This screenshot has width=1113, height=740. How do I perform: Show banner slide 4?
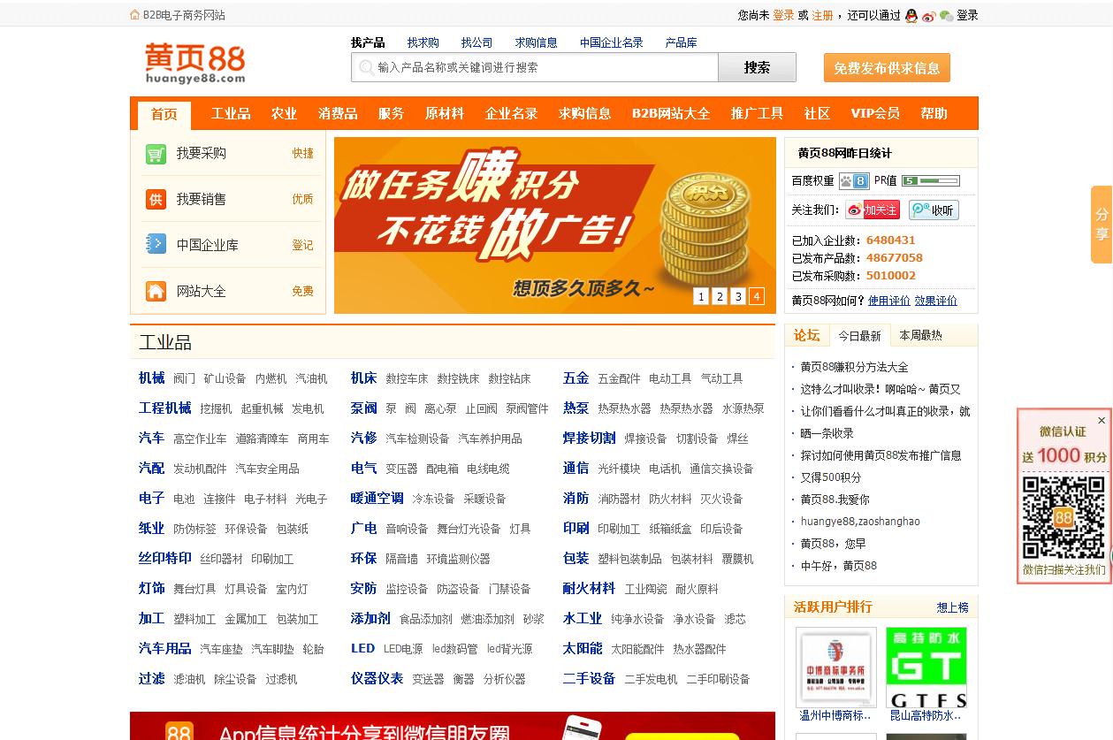point(757,296)
